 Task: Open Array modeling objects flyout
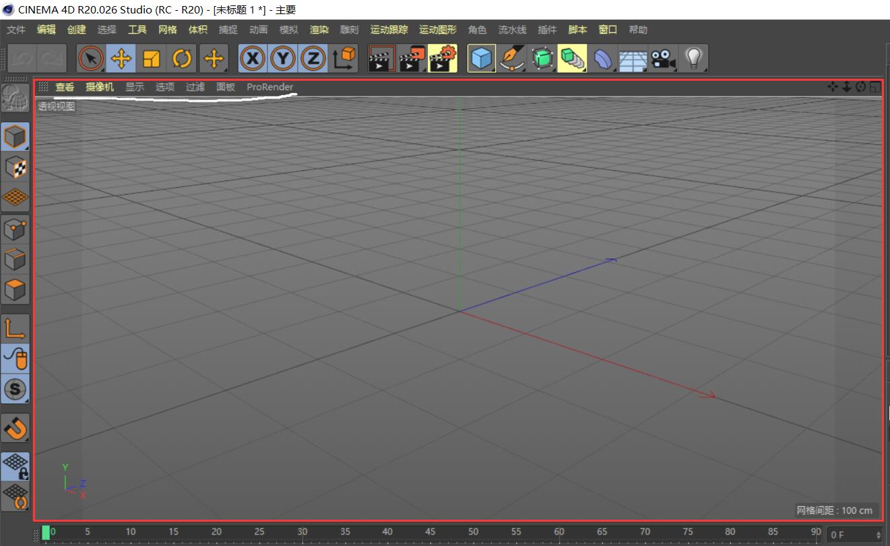click(x=573, y=59)
